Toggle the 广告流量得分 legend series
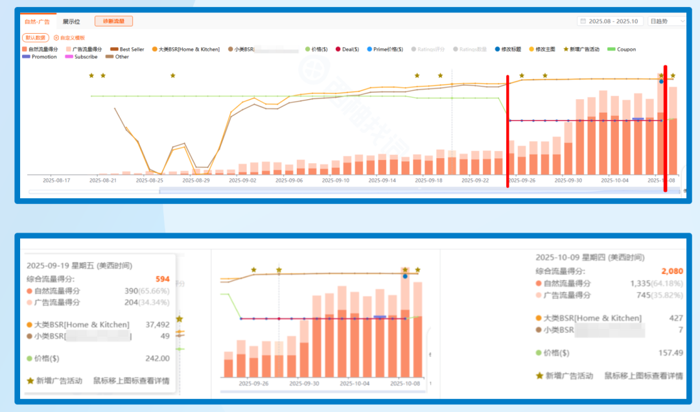The image size is (700, 412). click(84, 49)
